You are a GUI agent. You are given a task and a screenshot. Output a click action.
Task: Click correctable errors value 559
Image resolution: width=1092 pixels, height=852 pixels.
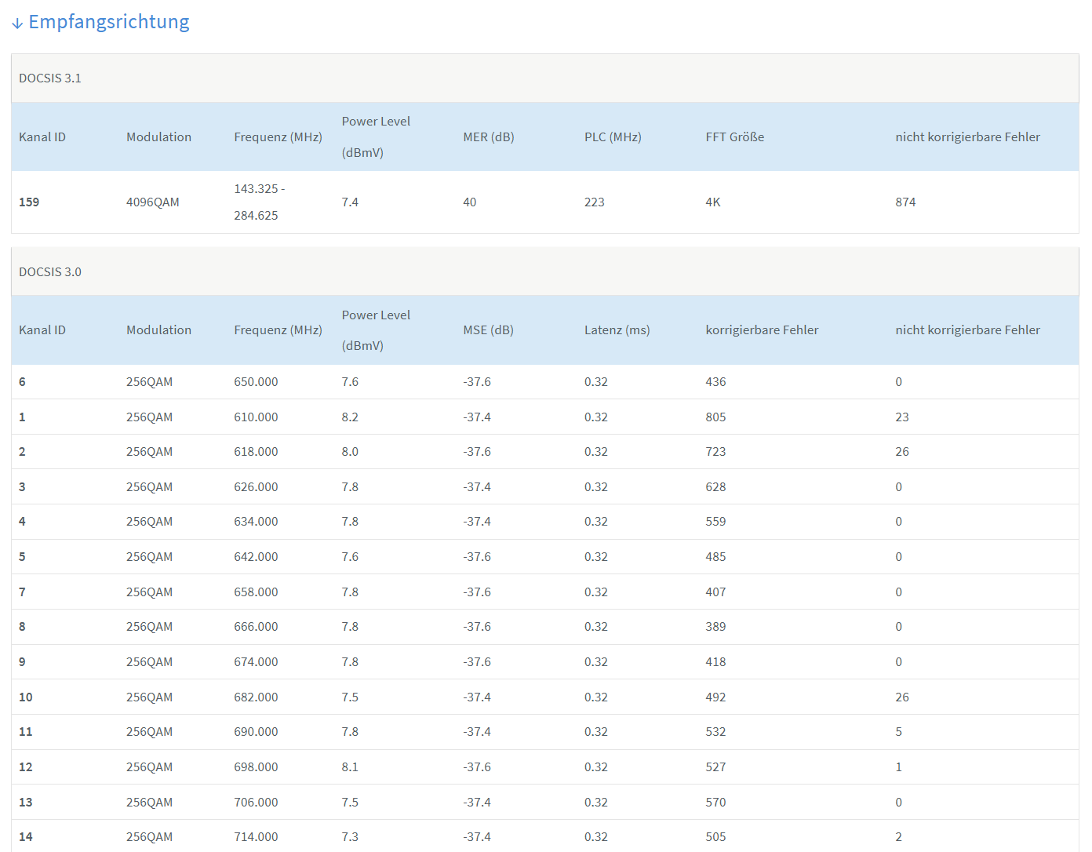tap(715, 522)
